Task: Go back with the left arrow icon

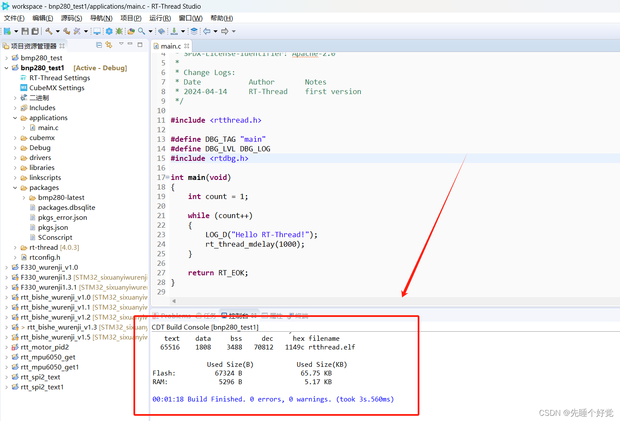Action: coord(207,31)
